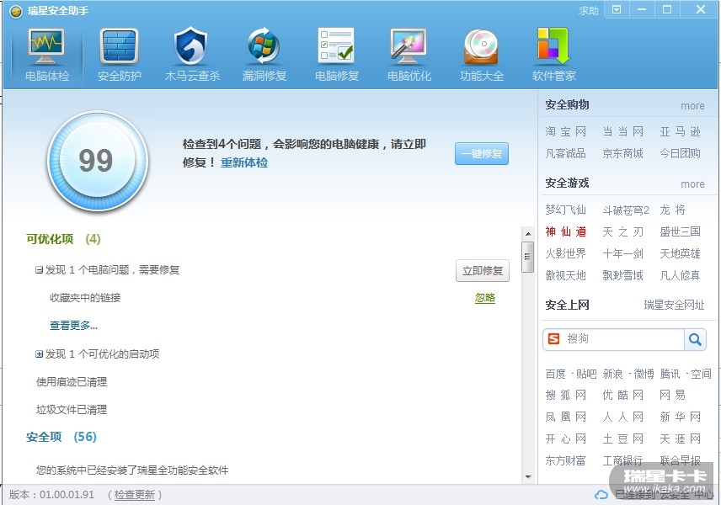Image resolution: width=721 pixels, height=505 pixels.
Task: Click the 忽略 link
Action: point(484,298)
